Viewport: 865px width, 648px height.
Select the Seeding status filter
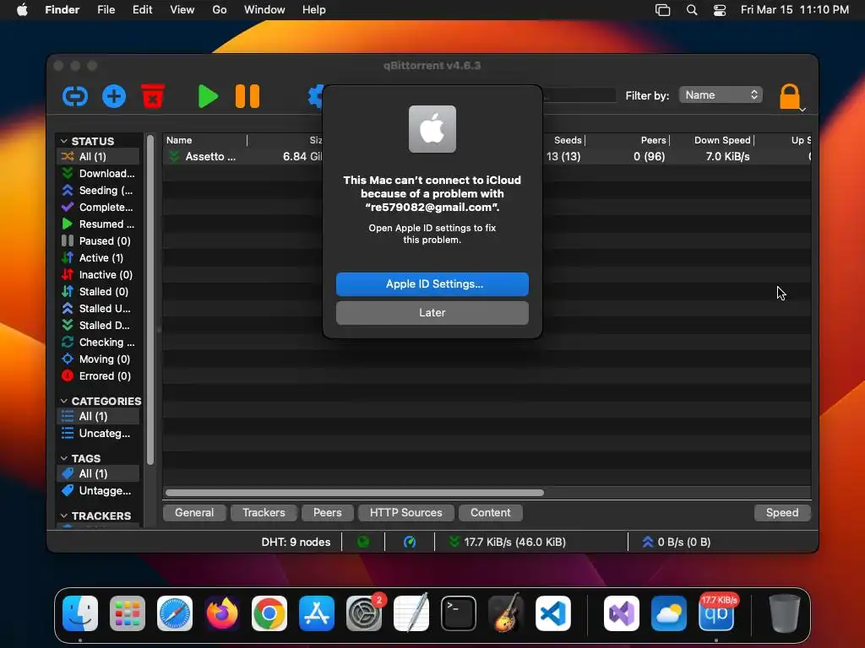tap(98, 191)
